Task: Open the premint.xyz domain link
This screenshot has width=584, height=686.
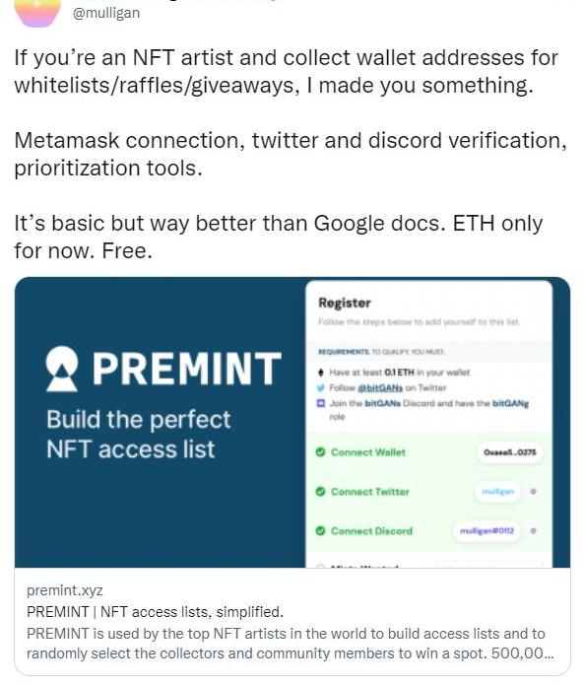Action: click(65, 590)
